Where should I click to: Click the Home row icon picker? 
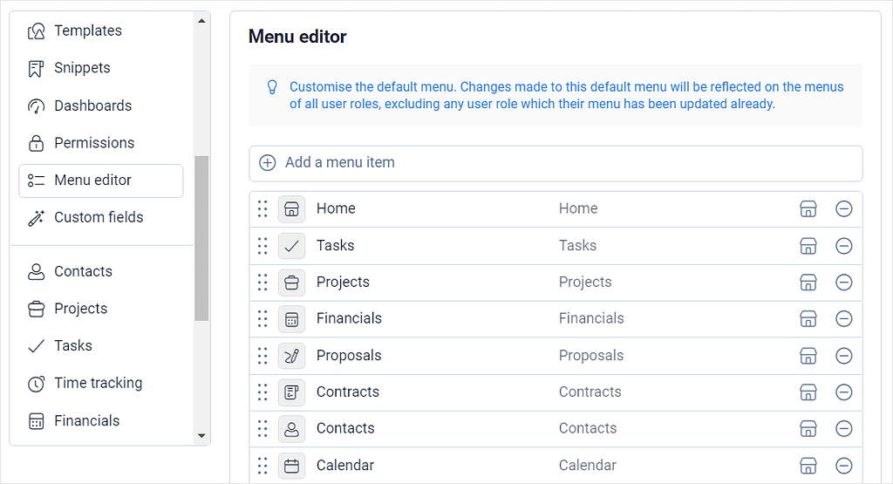[x=291, y=209]
